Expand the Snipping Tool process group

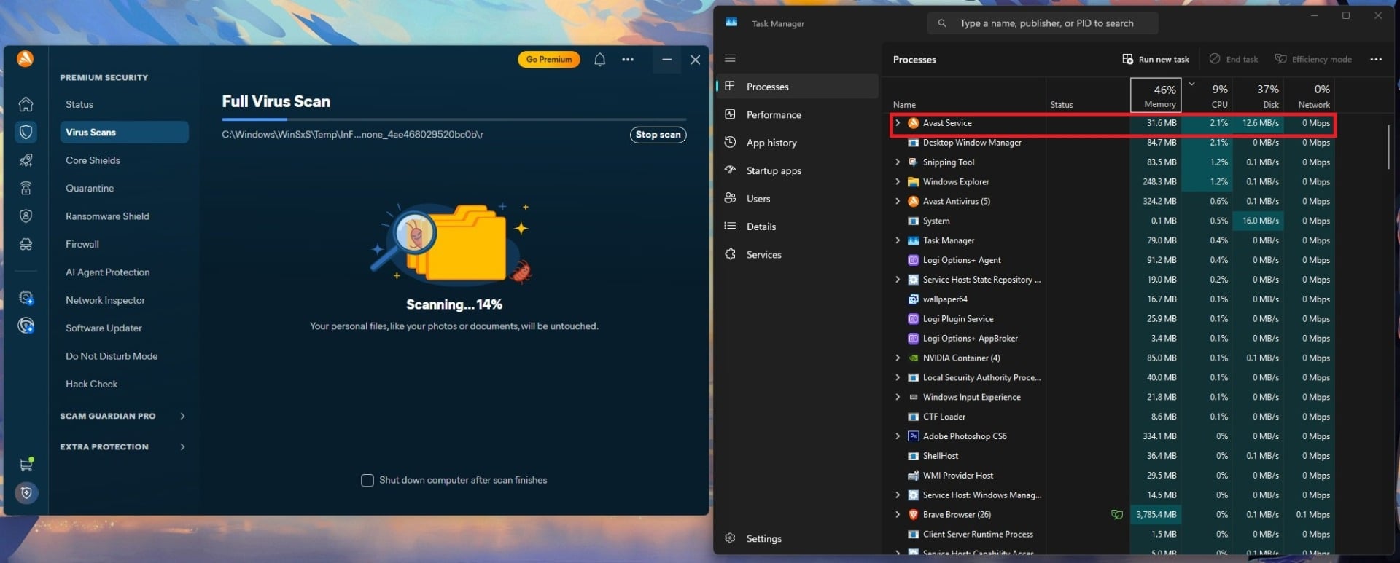pos(898,162)
